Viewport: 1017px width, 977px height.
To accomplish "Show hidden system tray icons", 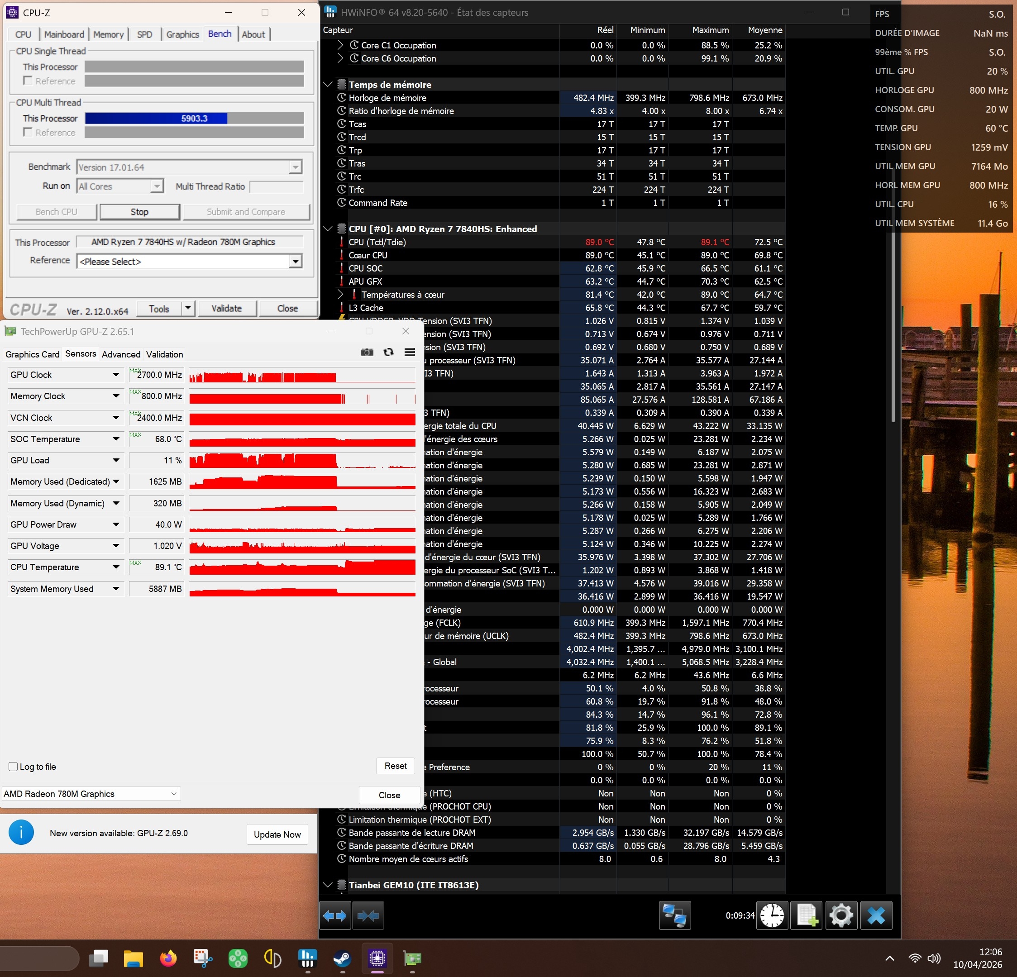I will coord(889,958).
